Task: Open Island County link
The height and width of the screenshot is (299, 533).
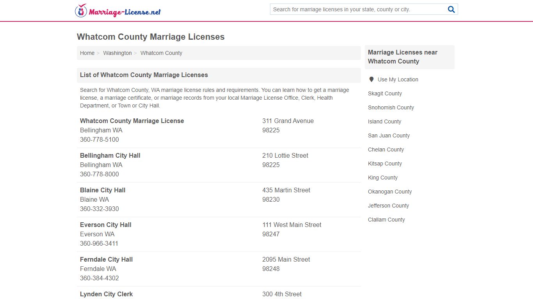Action: (384, 121)
